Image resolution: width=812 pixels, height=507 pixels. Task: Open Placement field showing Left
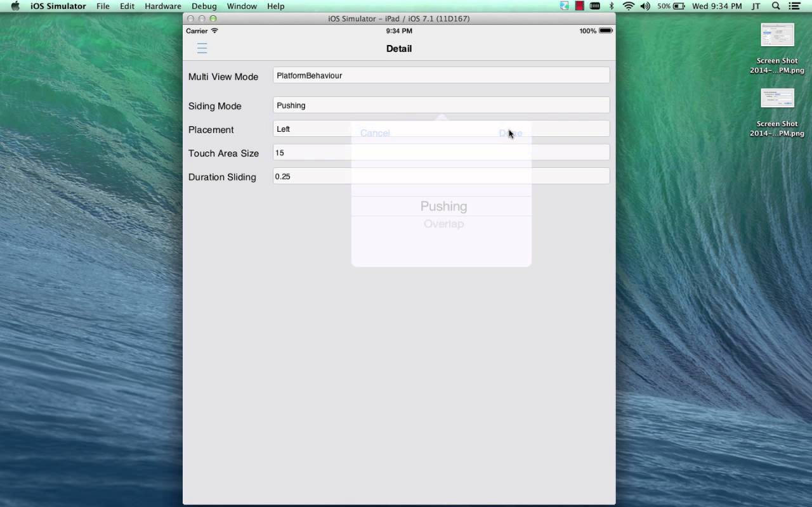(x=442, y=129)
